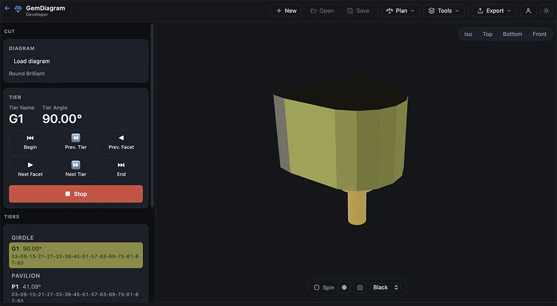
Task: Create a new diagram with New button
Action: 286,11
